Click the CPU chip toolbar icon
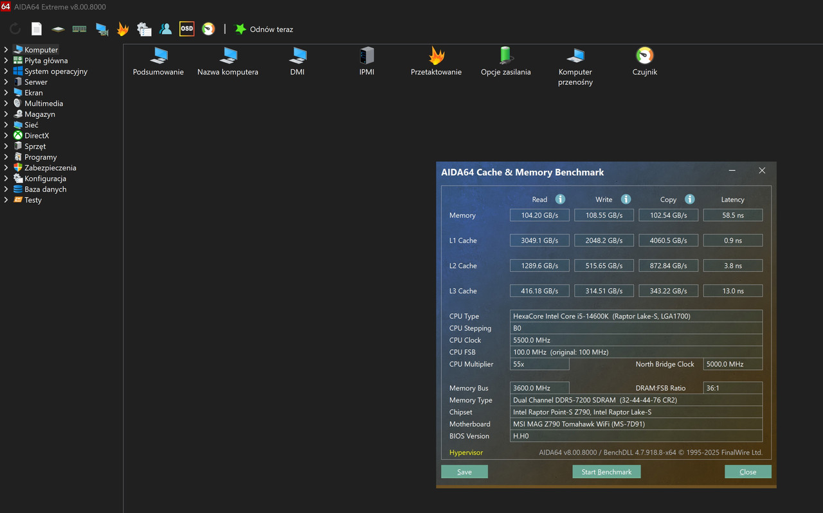 (x=58, y=29)
